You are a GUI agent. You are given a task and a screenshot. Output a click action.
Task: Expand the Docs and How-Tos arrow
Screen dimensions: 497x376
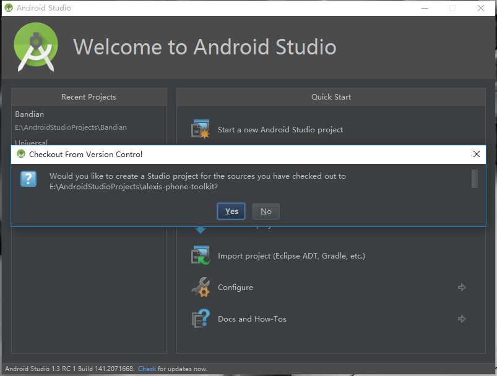[x=462, y=318]
